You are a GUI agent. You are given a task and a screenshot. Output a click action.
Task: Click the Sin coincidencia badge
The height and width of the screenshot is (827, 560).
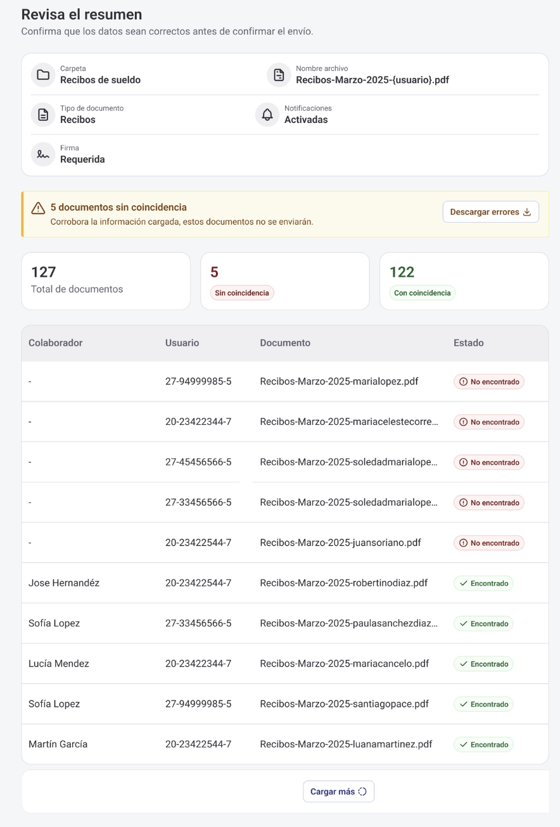(242, 293)
